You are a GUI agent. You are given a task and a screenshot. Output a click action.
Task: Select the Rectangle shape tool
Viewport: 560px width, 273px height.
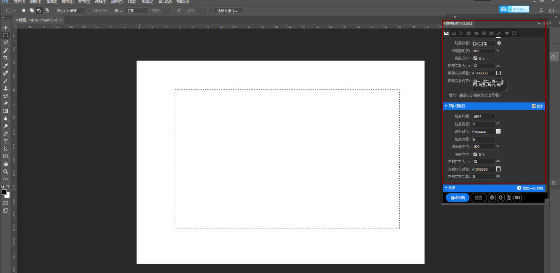click(x=6, y=157)
